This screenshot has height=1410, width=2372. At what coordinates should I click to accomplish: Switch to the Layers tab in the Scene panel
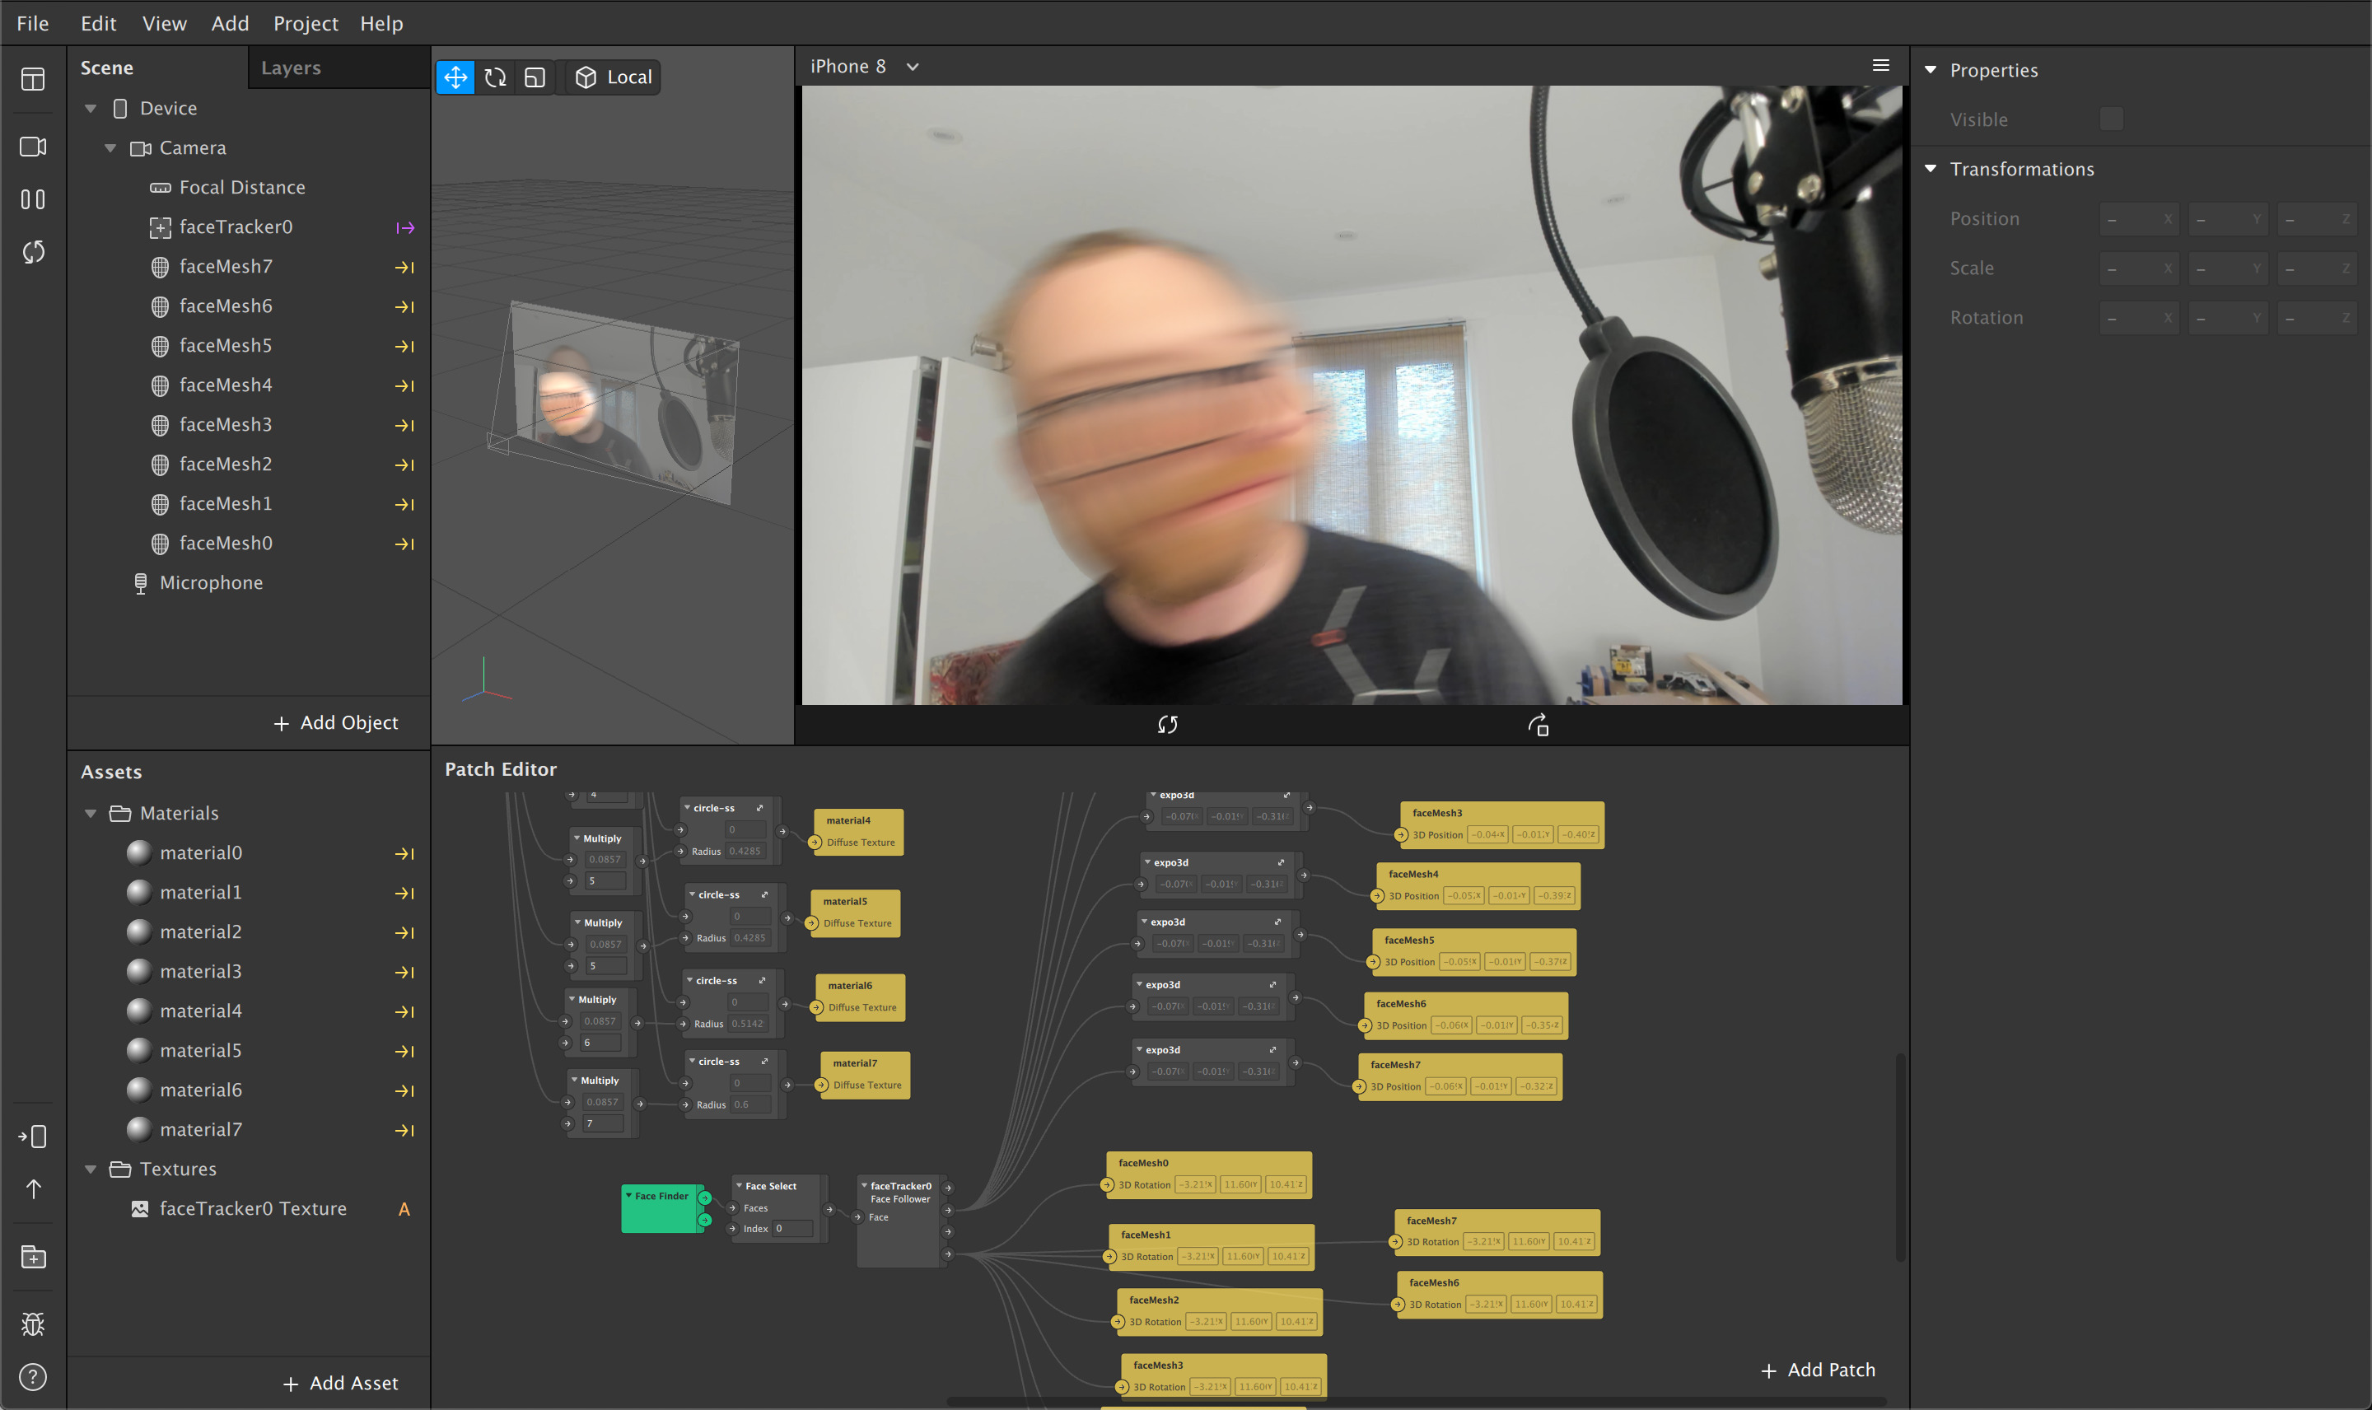point(291,67)
